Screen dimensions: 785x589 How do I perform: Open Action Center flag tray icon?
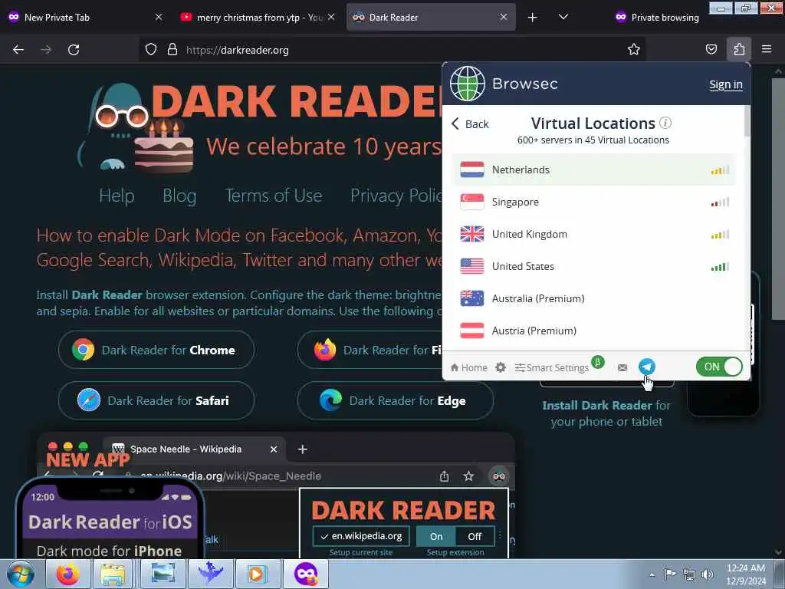670,574
